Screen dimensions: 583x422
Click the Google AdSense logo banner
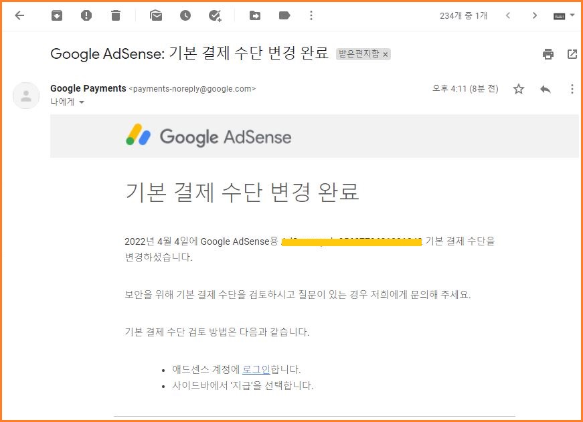pyautogui.click(x=209, y=136)
